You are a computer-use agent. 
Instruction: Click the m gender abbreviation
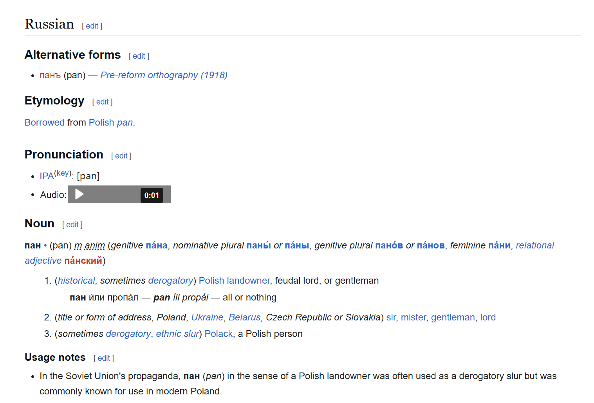click(78, 245)
